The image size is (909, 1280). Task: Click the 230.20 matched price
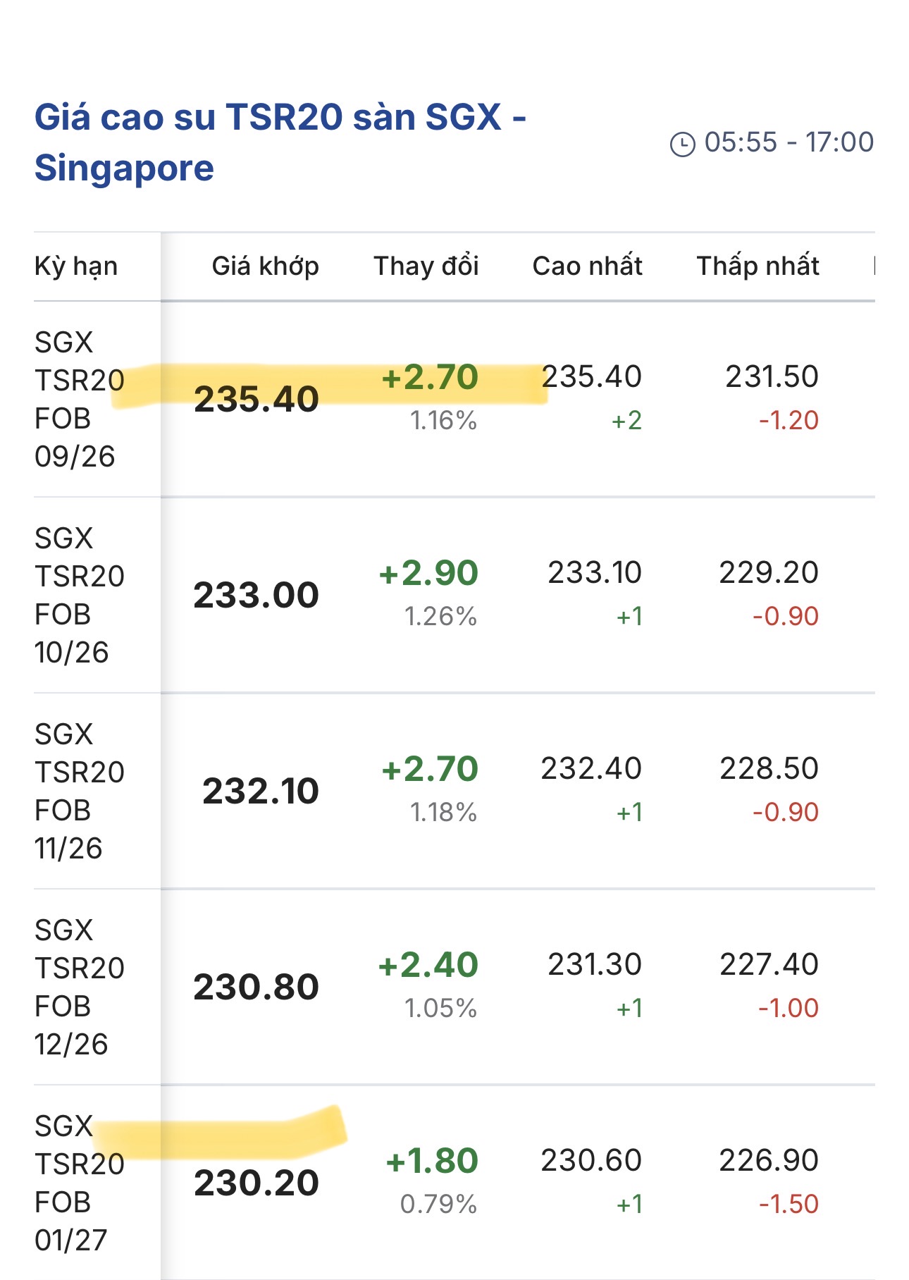tap(256, 1183)
